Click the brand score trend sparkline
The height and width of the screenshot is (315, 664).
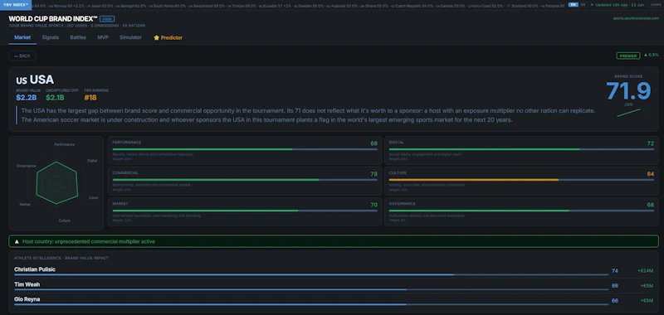(x=628, y=113)
